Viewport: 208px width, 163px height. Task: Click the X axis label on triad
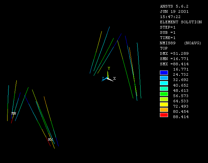[114, 79]
